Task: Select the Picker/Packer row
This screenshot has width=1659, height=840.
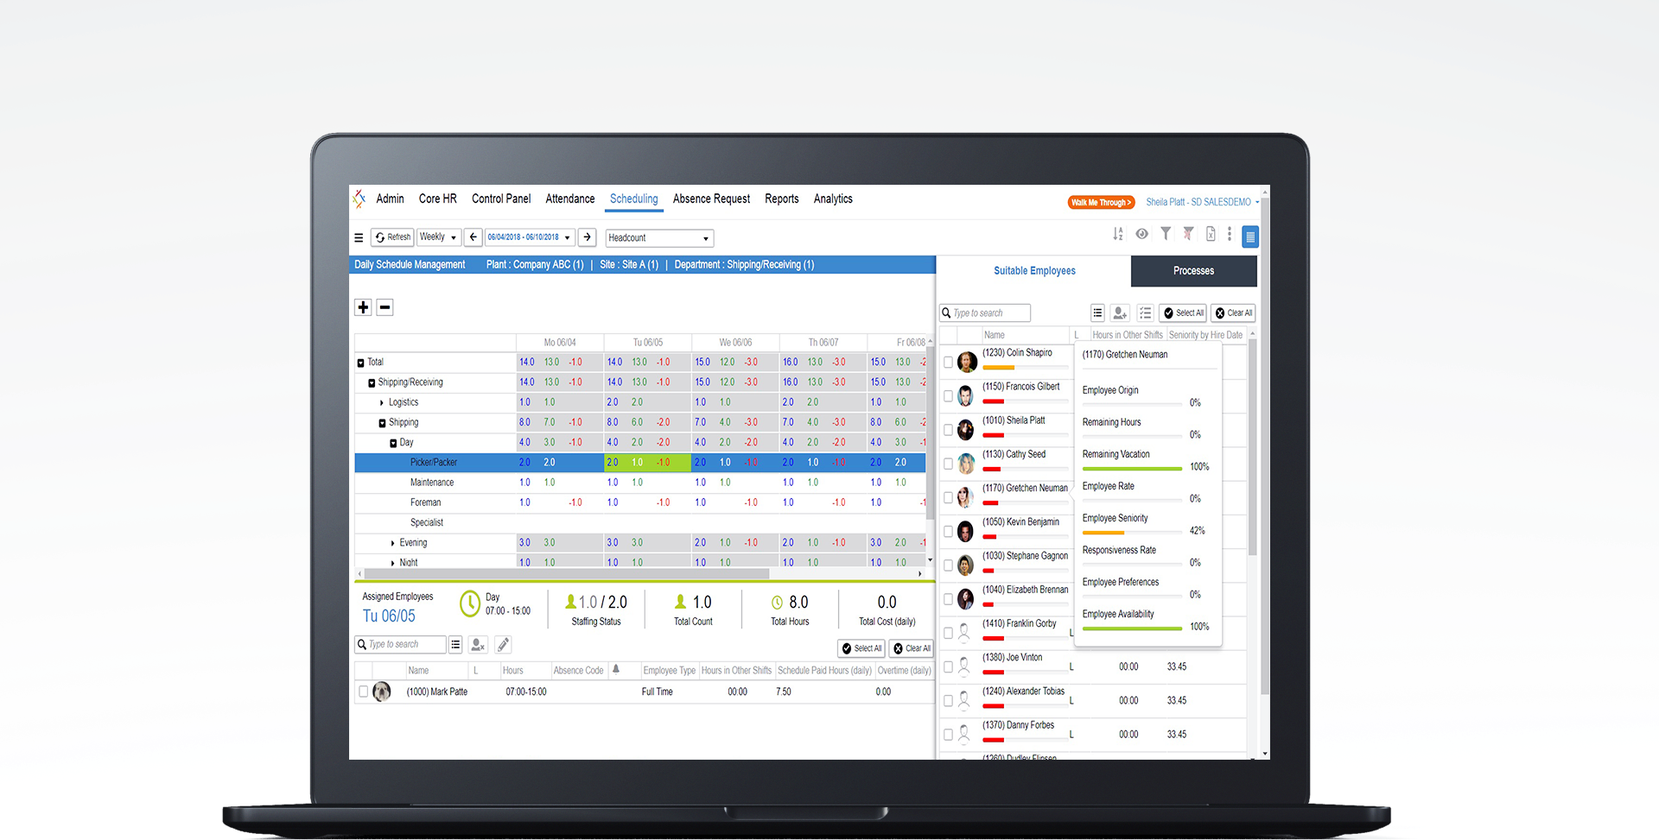Action: pos(640,463)
